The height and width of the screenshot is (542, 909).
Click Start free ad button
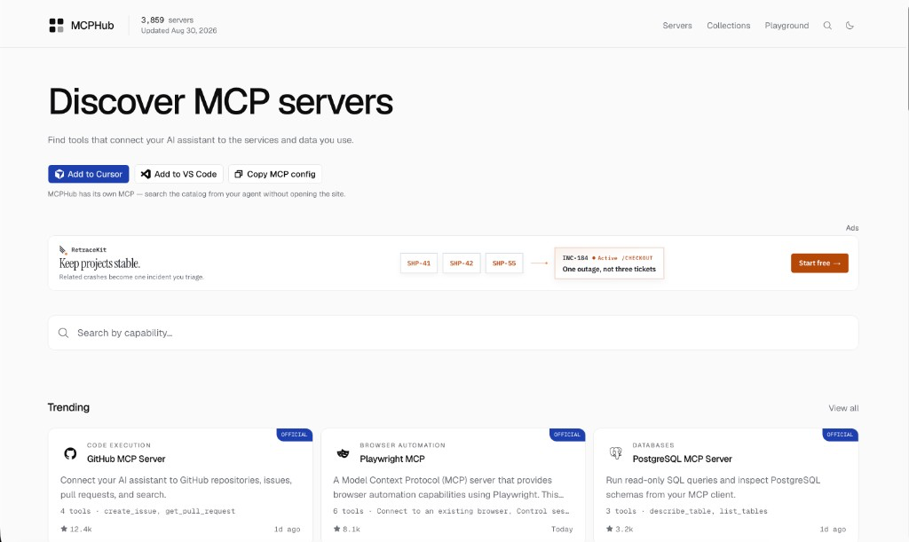(x=819, y=263)
